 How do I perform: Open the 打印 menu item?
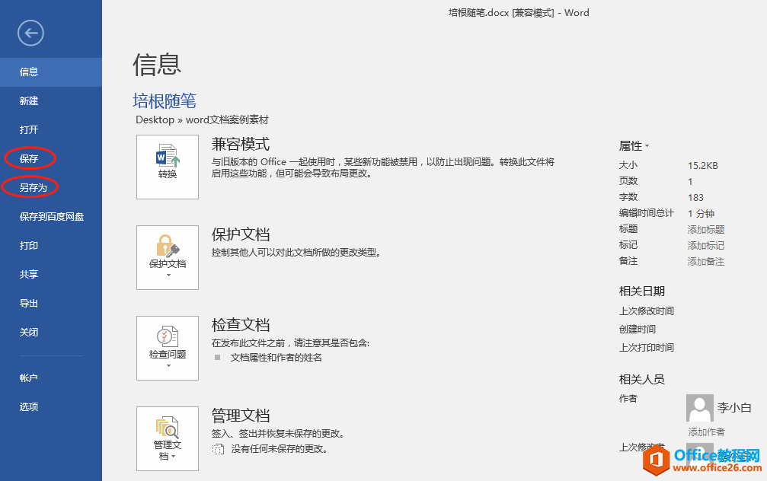(x=29, y=245)
